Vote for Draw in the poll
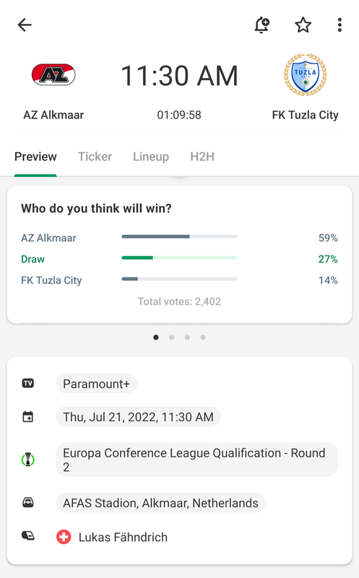Screen dimensions: 359x578 click(x=33, y=259)
